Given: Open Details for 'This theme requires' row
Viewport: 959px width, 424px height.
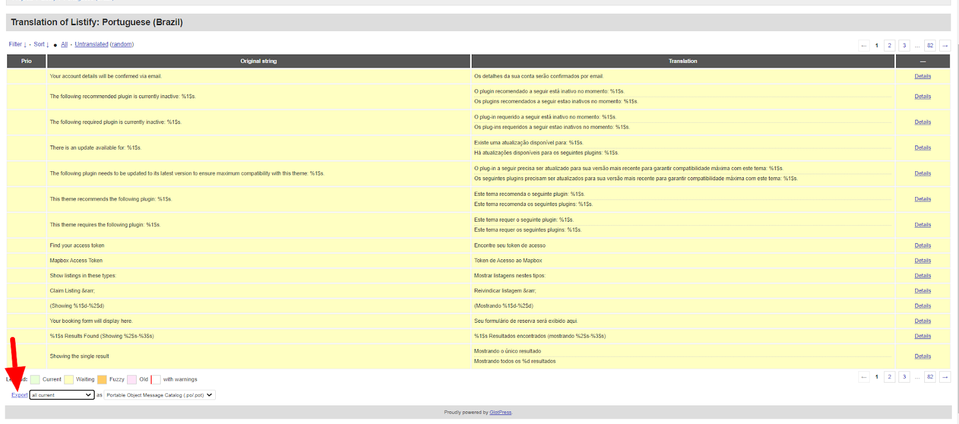Looking at the screenshot, I should [922, 225].
